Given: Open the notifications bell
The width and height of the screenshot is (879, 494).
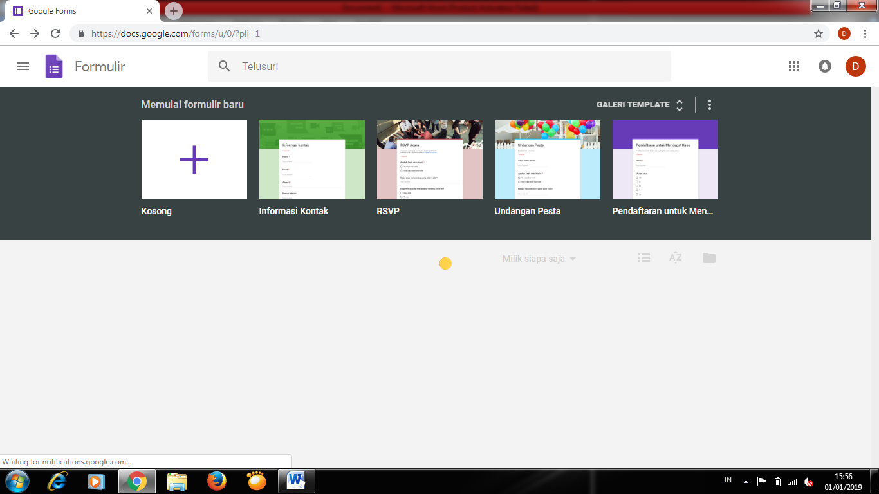Looking at the screenshot, I should click(x=824, y=66).
